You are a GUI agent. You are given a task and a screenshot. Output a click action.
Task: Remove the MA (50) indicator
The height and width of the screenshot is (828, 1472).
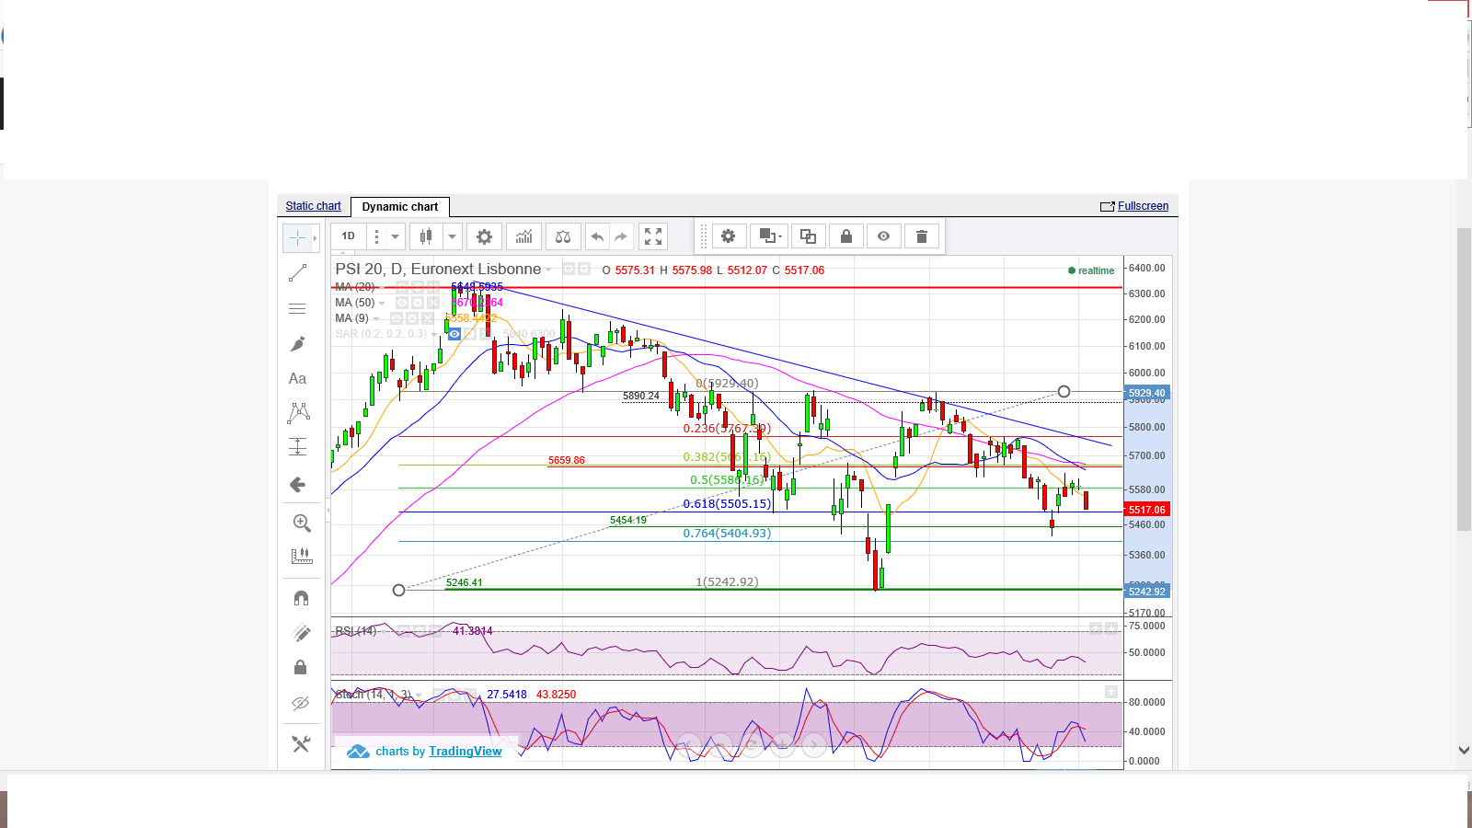click(x=433, y=303)
